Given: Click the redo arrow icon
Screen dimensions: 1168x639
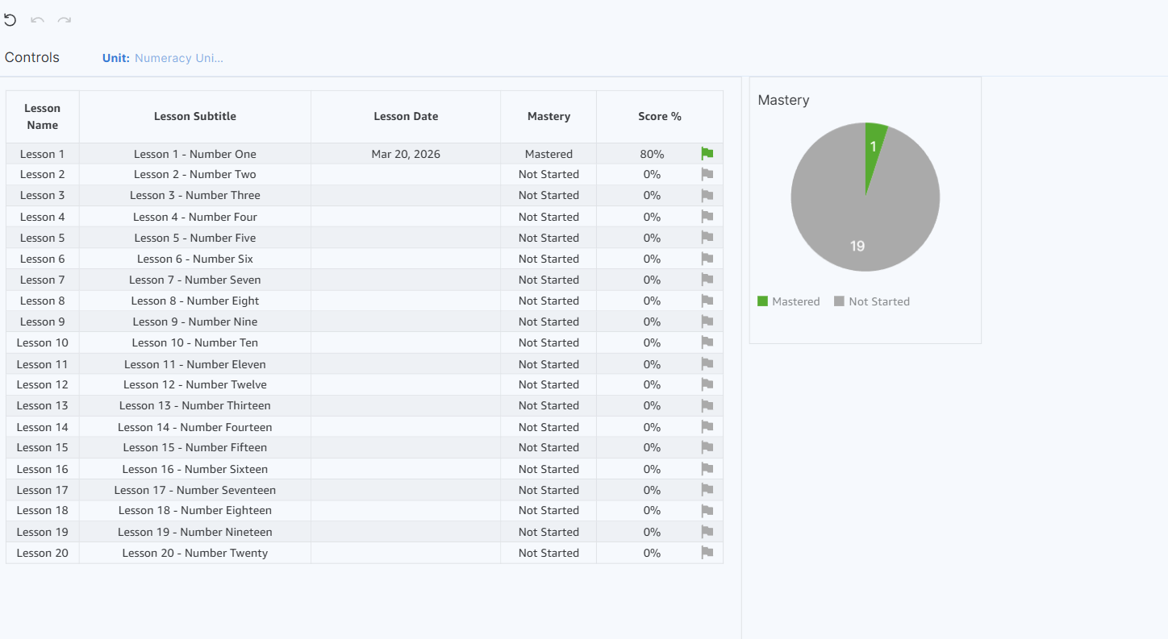Looking at the screenshot, I should [65, 19].
